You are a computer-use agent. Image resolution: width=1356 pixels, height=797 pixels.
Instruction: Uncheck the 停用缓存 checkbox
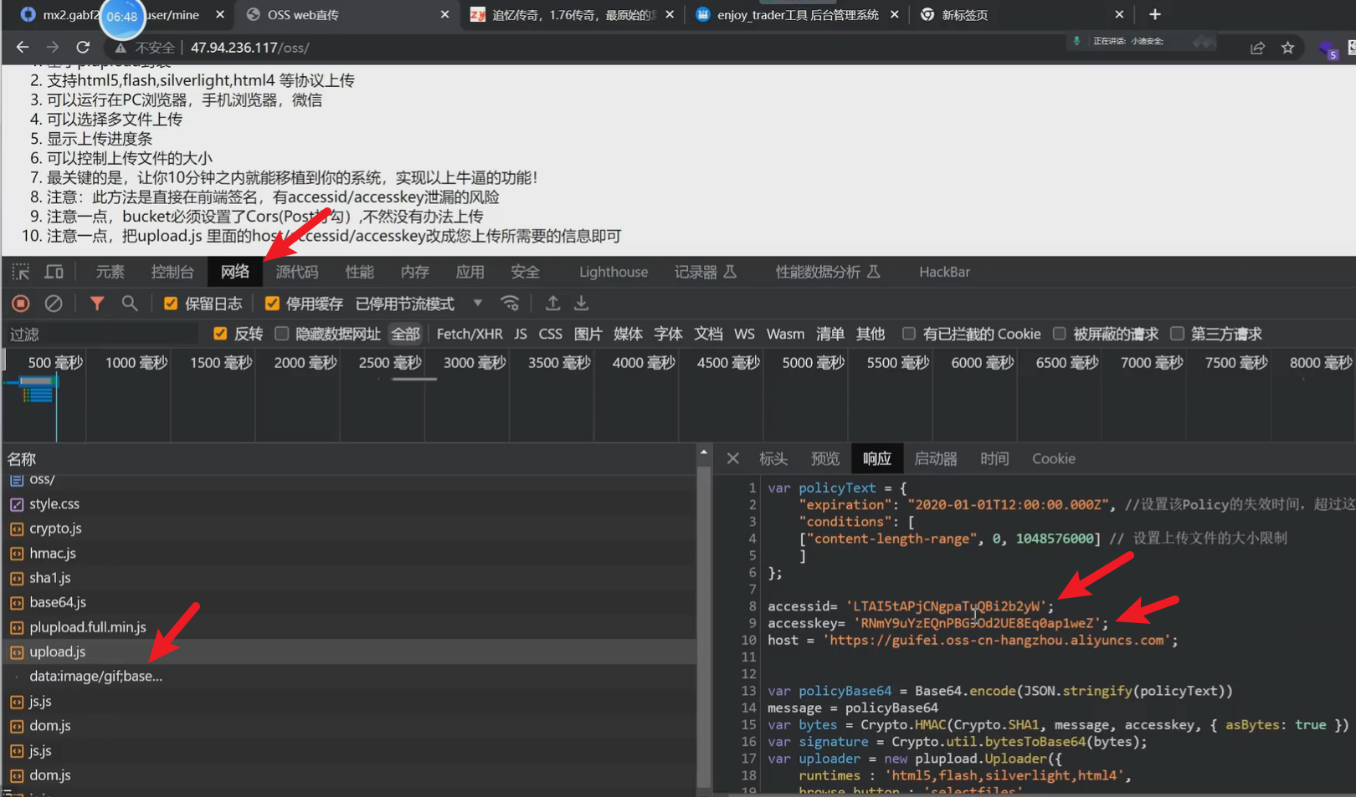pyautogui.click(x=272, y=304)
